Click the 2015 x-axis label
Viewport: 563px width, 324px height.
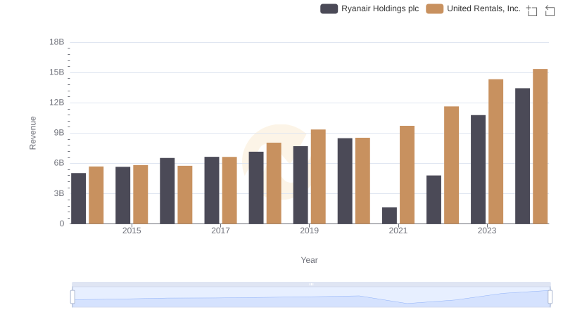(132, 231)
